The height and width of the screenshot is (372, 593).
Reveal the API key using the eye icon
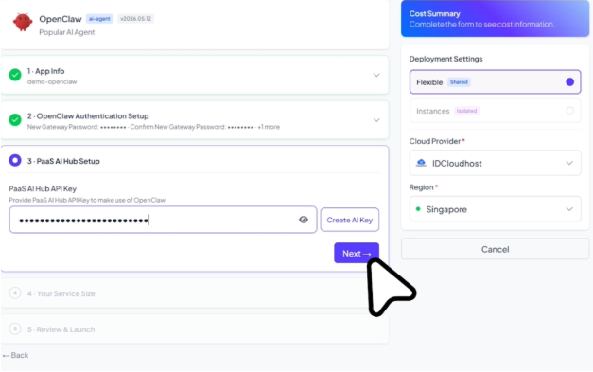(304, 220)
